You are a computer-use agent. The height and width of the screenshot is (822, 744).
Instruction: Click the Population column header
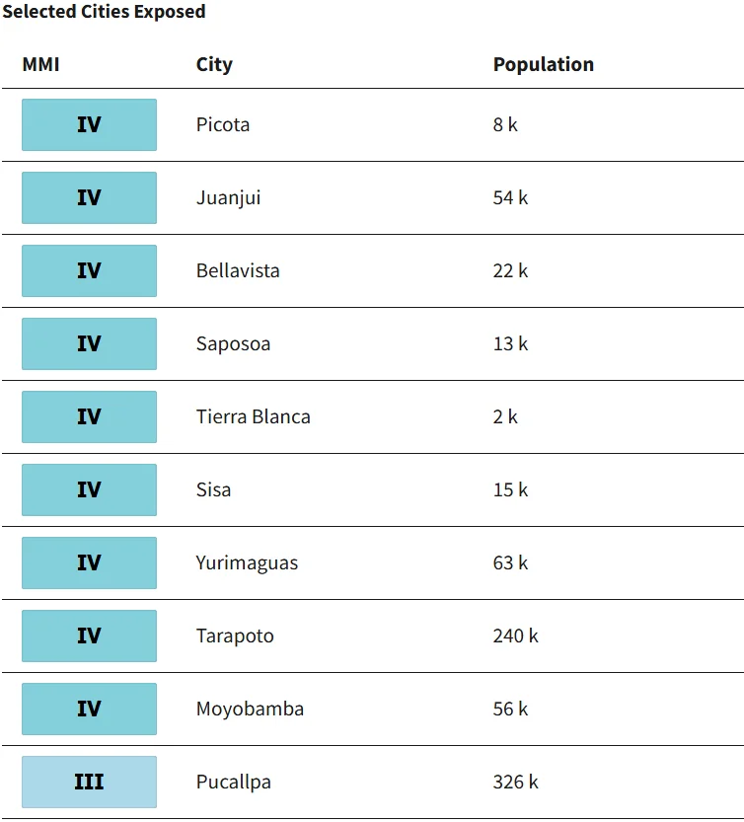pos(543,64)
